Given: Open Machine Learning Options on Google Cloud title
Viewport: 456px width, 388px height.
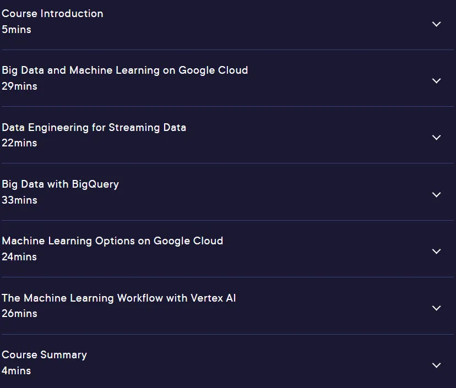Looking at the screenshot, I should tap(112, 241).
